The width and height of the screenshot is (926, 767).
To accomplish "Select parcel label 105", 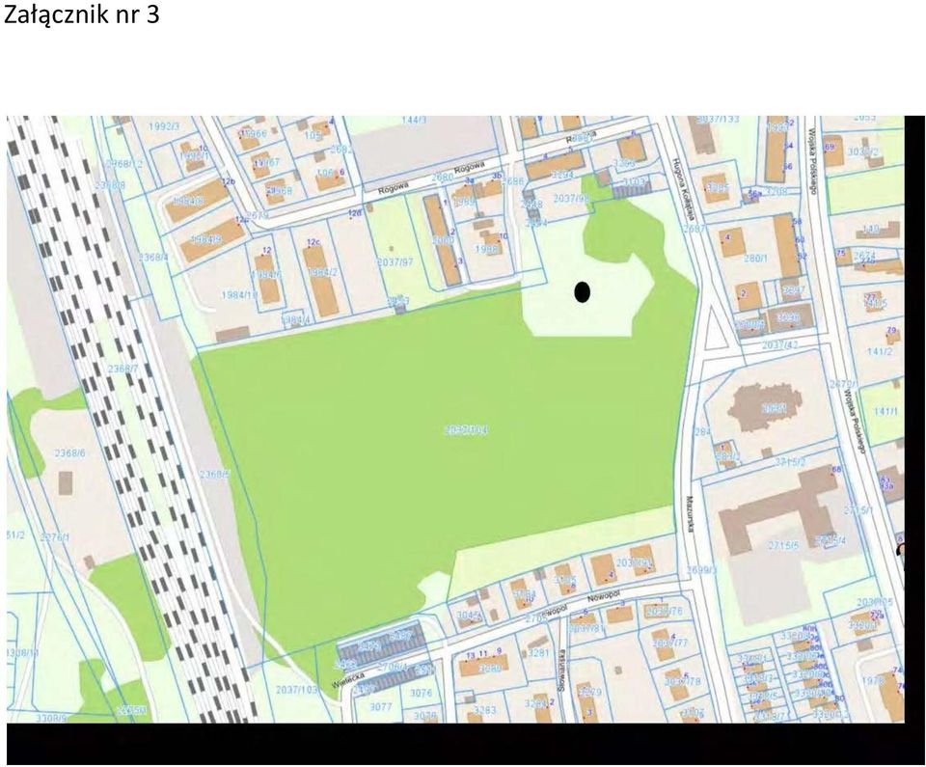I will pos(313,135).
